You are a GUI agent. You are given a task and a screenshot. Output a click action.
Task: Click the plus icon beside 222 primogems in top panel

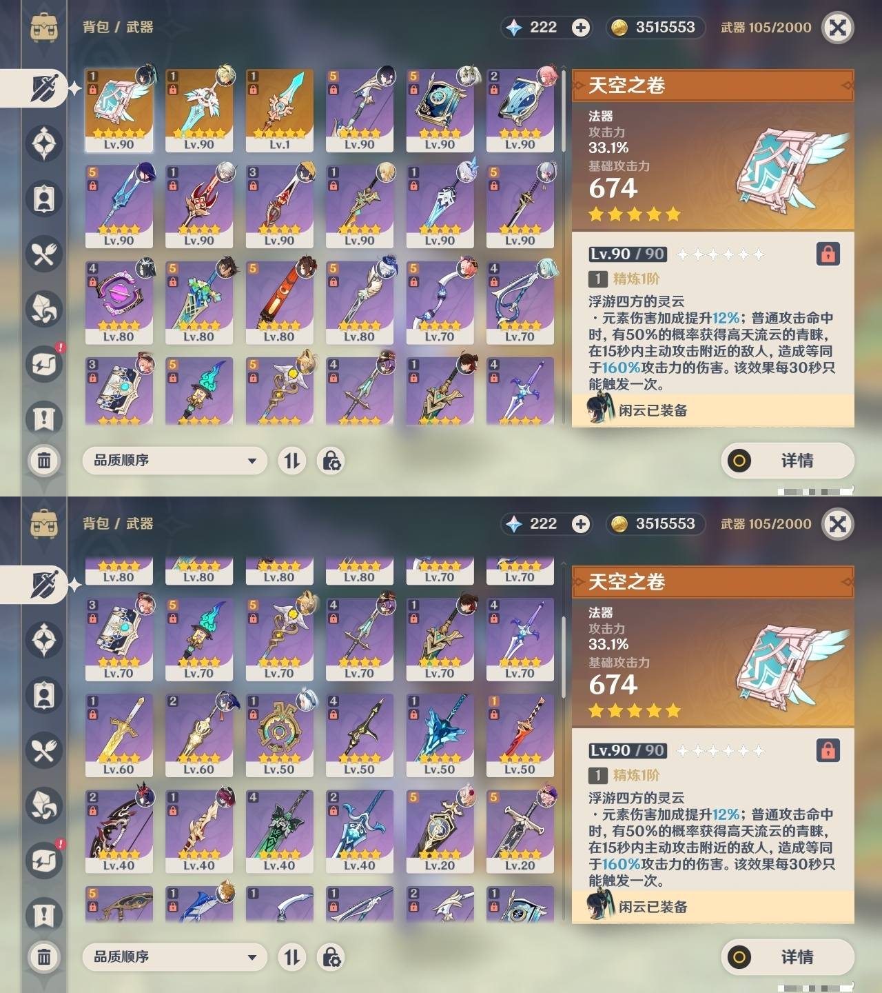click(581, 28)
